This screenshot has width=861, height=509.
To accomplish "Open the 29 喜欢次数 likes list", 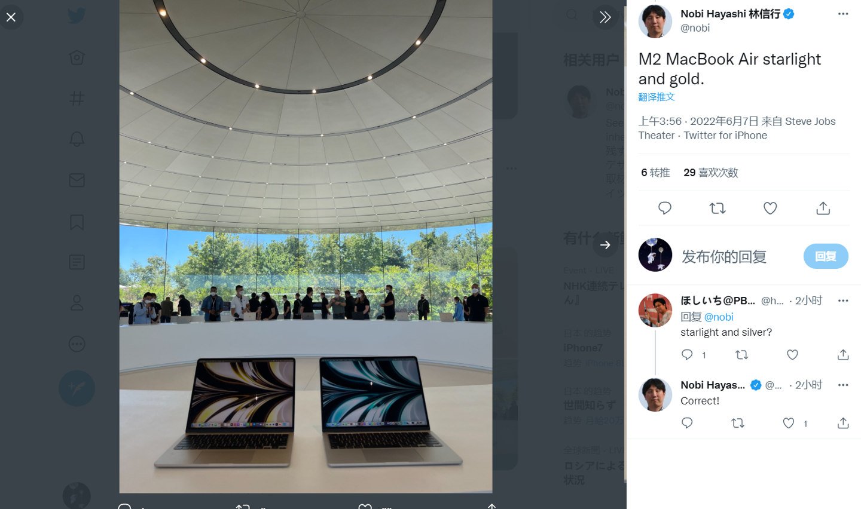I will coord(711,173).
